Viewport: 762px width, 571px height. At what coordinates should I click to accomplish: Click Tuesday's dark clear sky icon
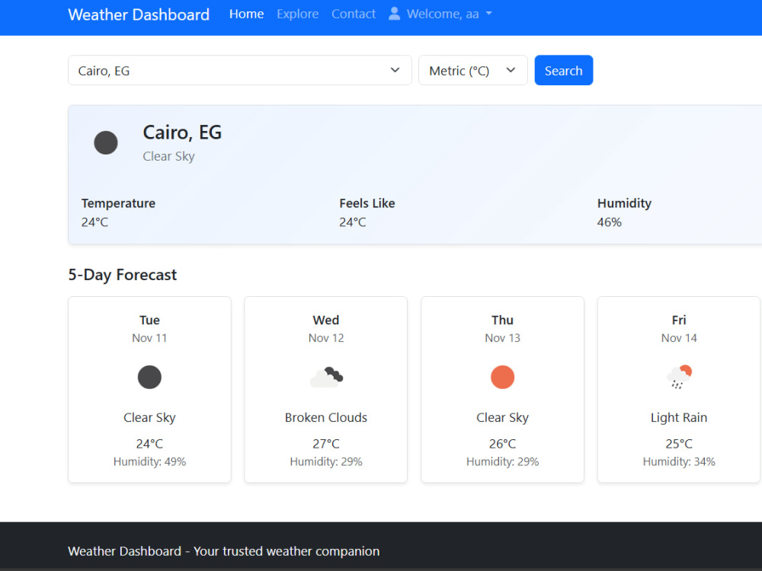[149, 378]
